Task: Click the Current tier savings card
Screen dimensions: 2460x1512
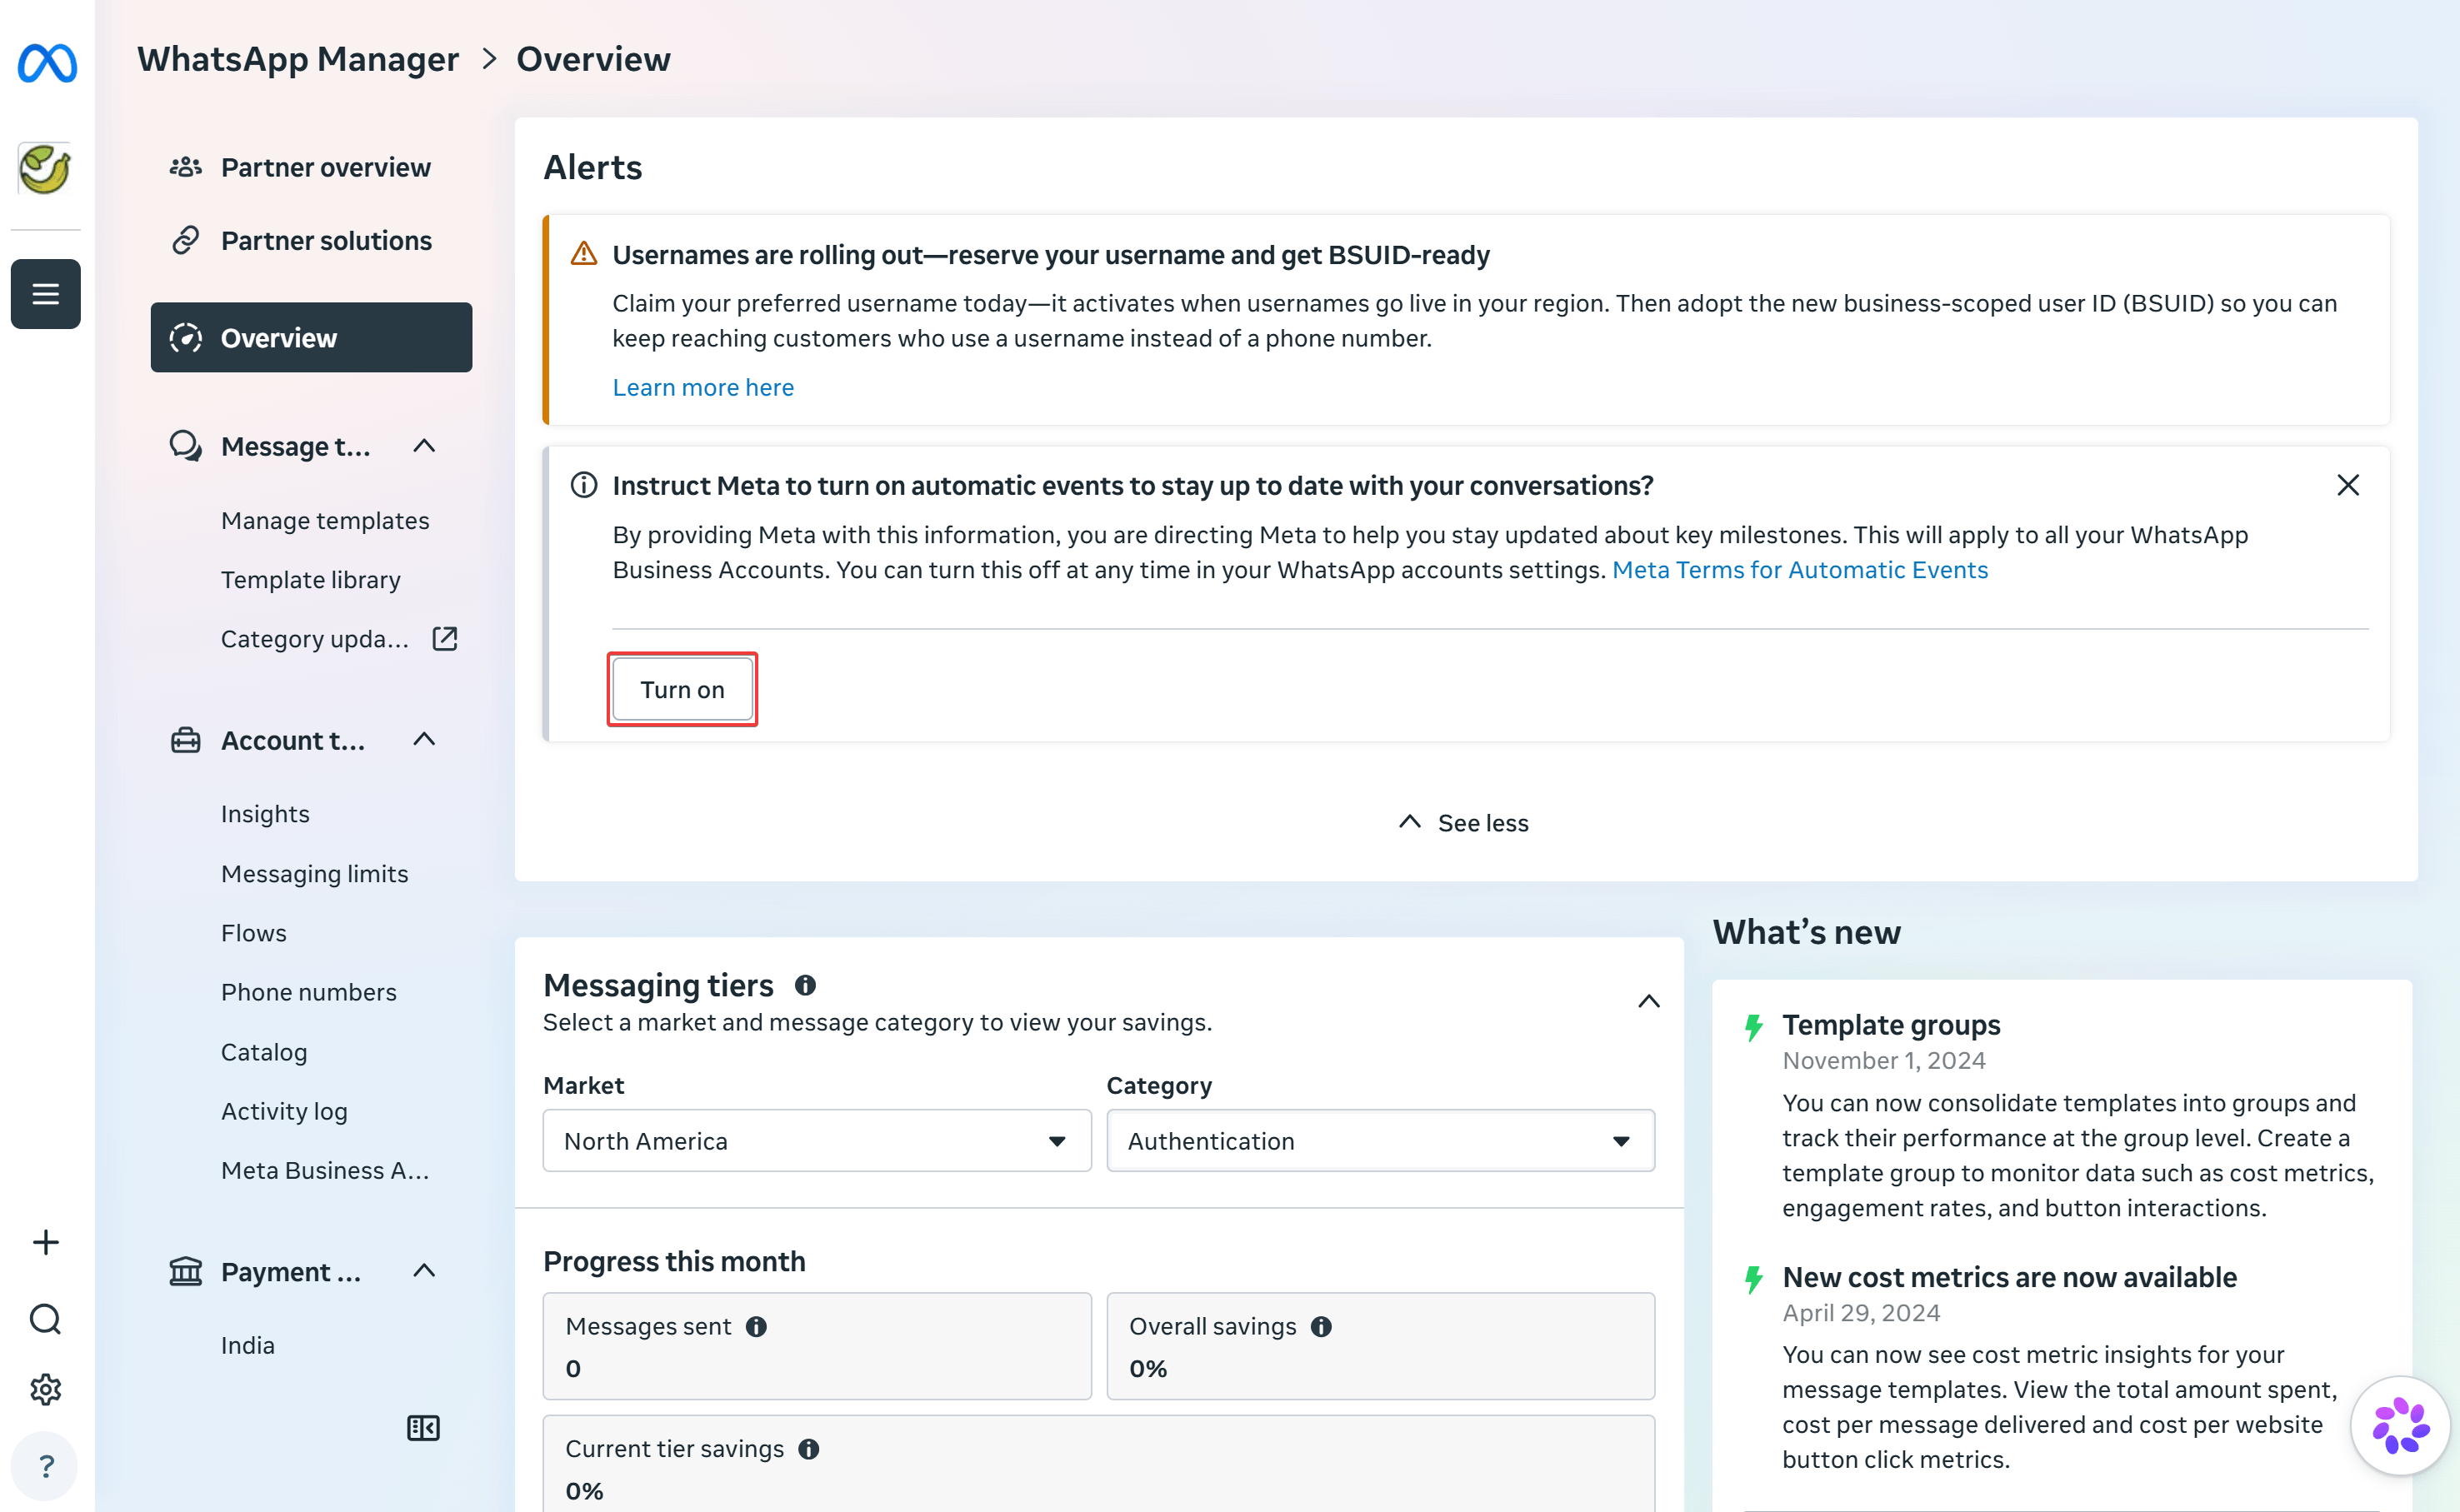Action: (1099, 1463)
